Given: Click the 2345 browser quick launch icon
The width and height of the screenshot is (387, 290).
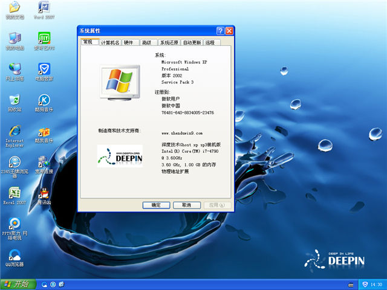Looking at the screenshot, I should pos(53,285).
